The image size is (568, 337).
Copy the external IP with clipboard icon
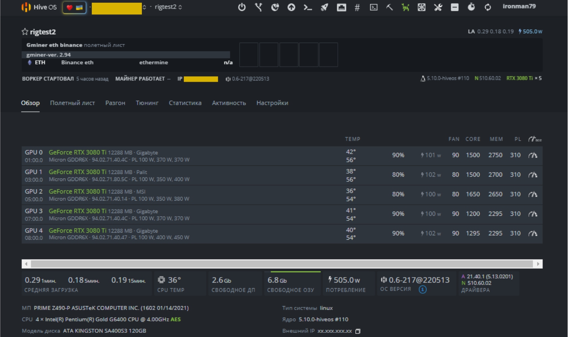click(x=358, y=331)
